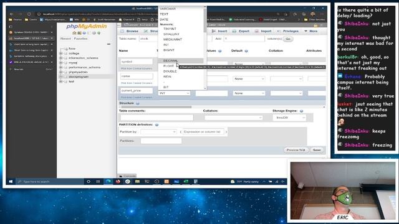Click the New item in database tree
Image resolution: width=399 pixels, height=224 pixels.
[x=72, y=49]
